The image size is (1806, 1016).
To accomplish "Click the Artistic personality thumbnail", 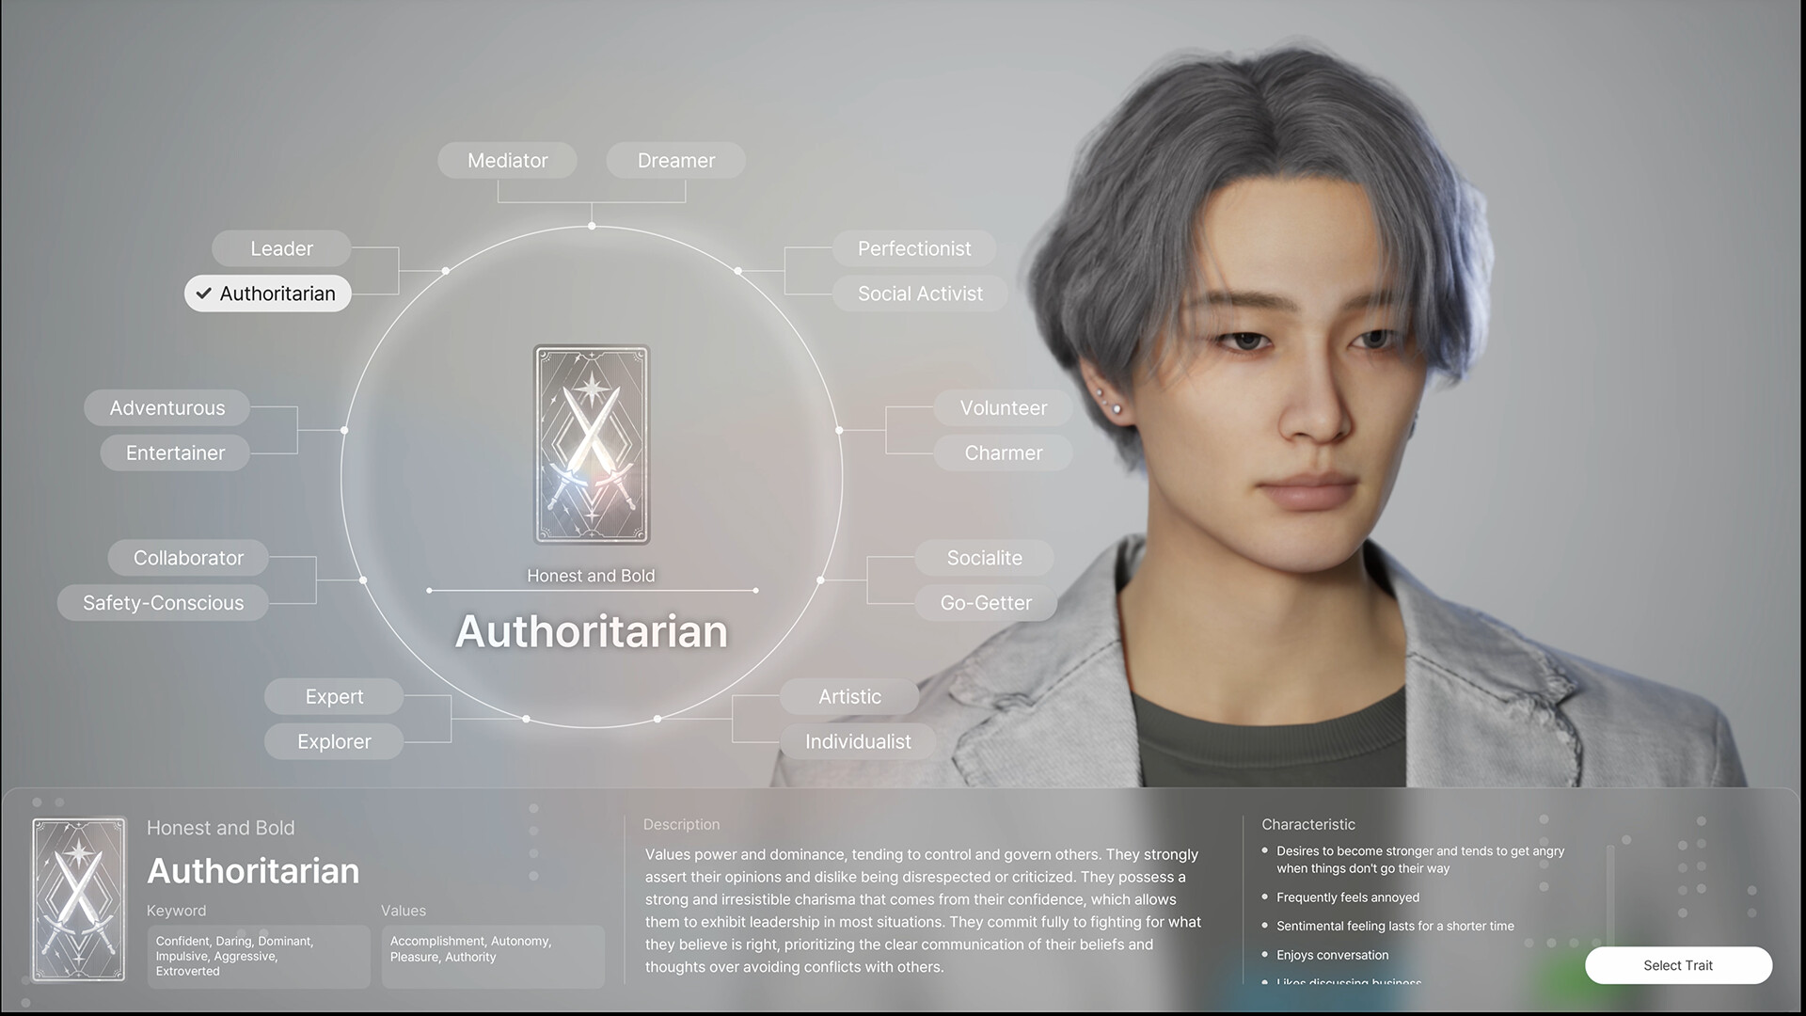I will pos(849,696).
